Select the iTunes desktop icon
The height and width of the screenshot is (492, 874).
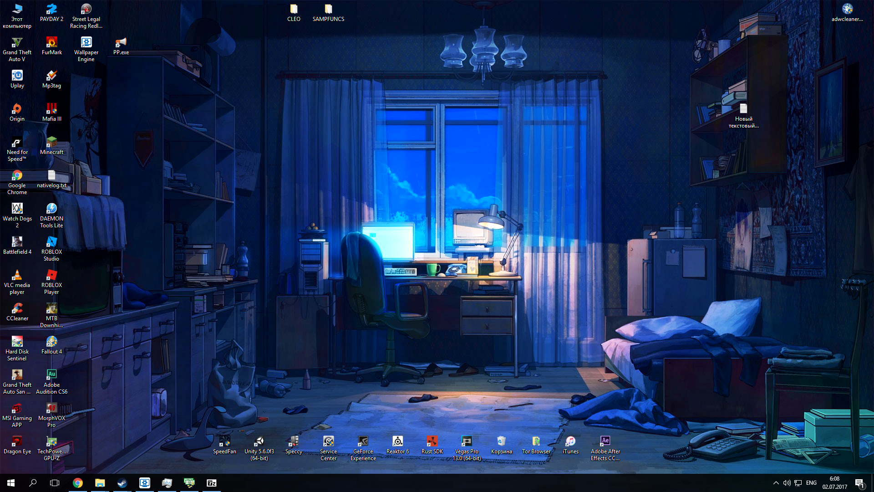coord(570,445)
